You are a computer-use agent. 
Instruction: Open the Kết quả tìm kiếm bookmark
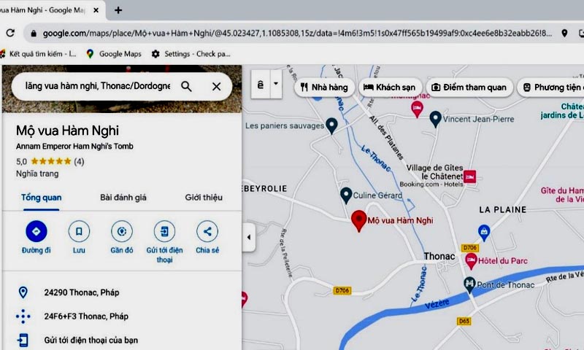tap(39, 54)
